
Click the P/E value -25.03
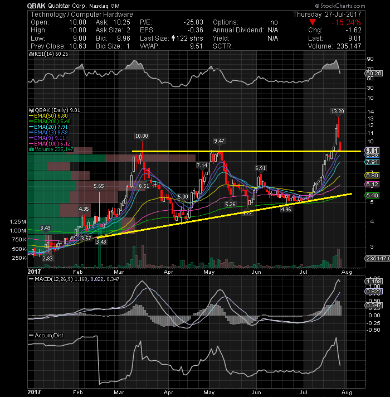click(x=193, y=22)
